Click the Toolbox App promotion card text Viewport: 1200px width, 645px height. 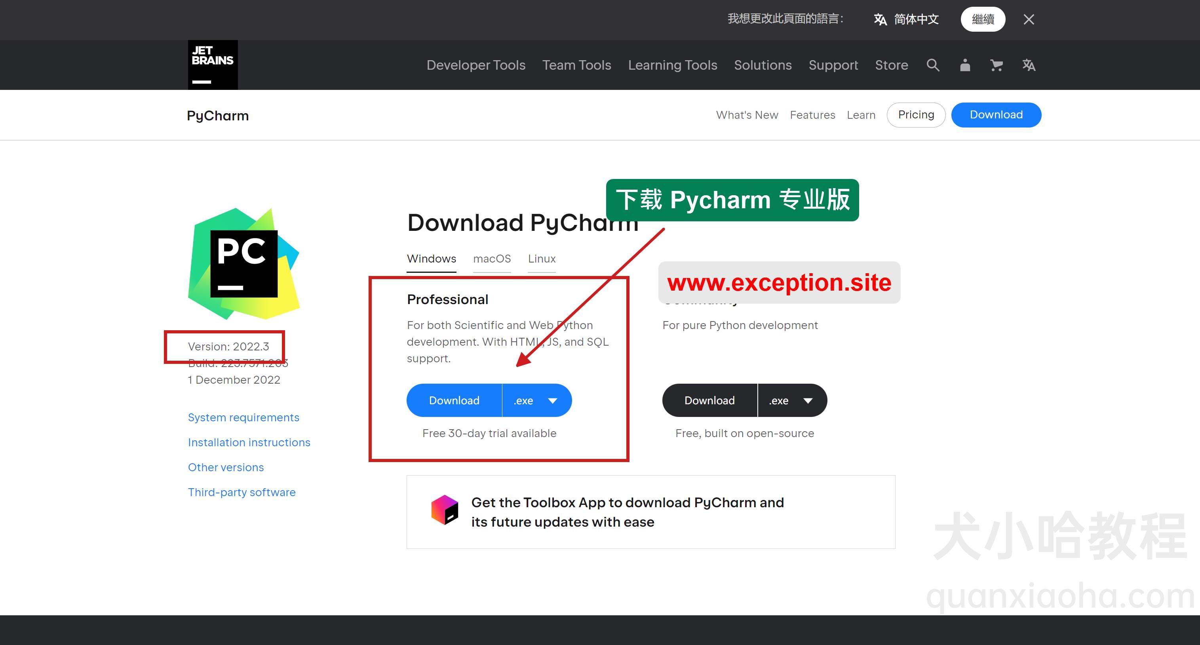pos(627,512)
